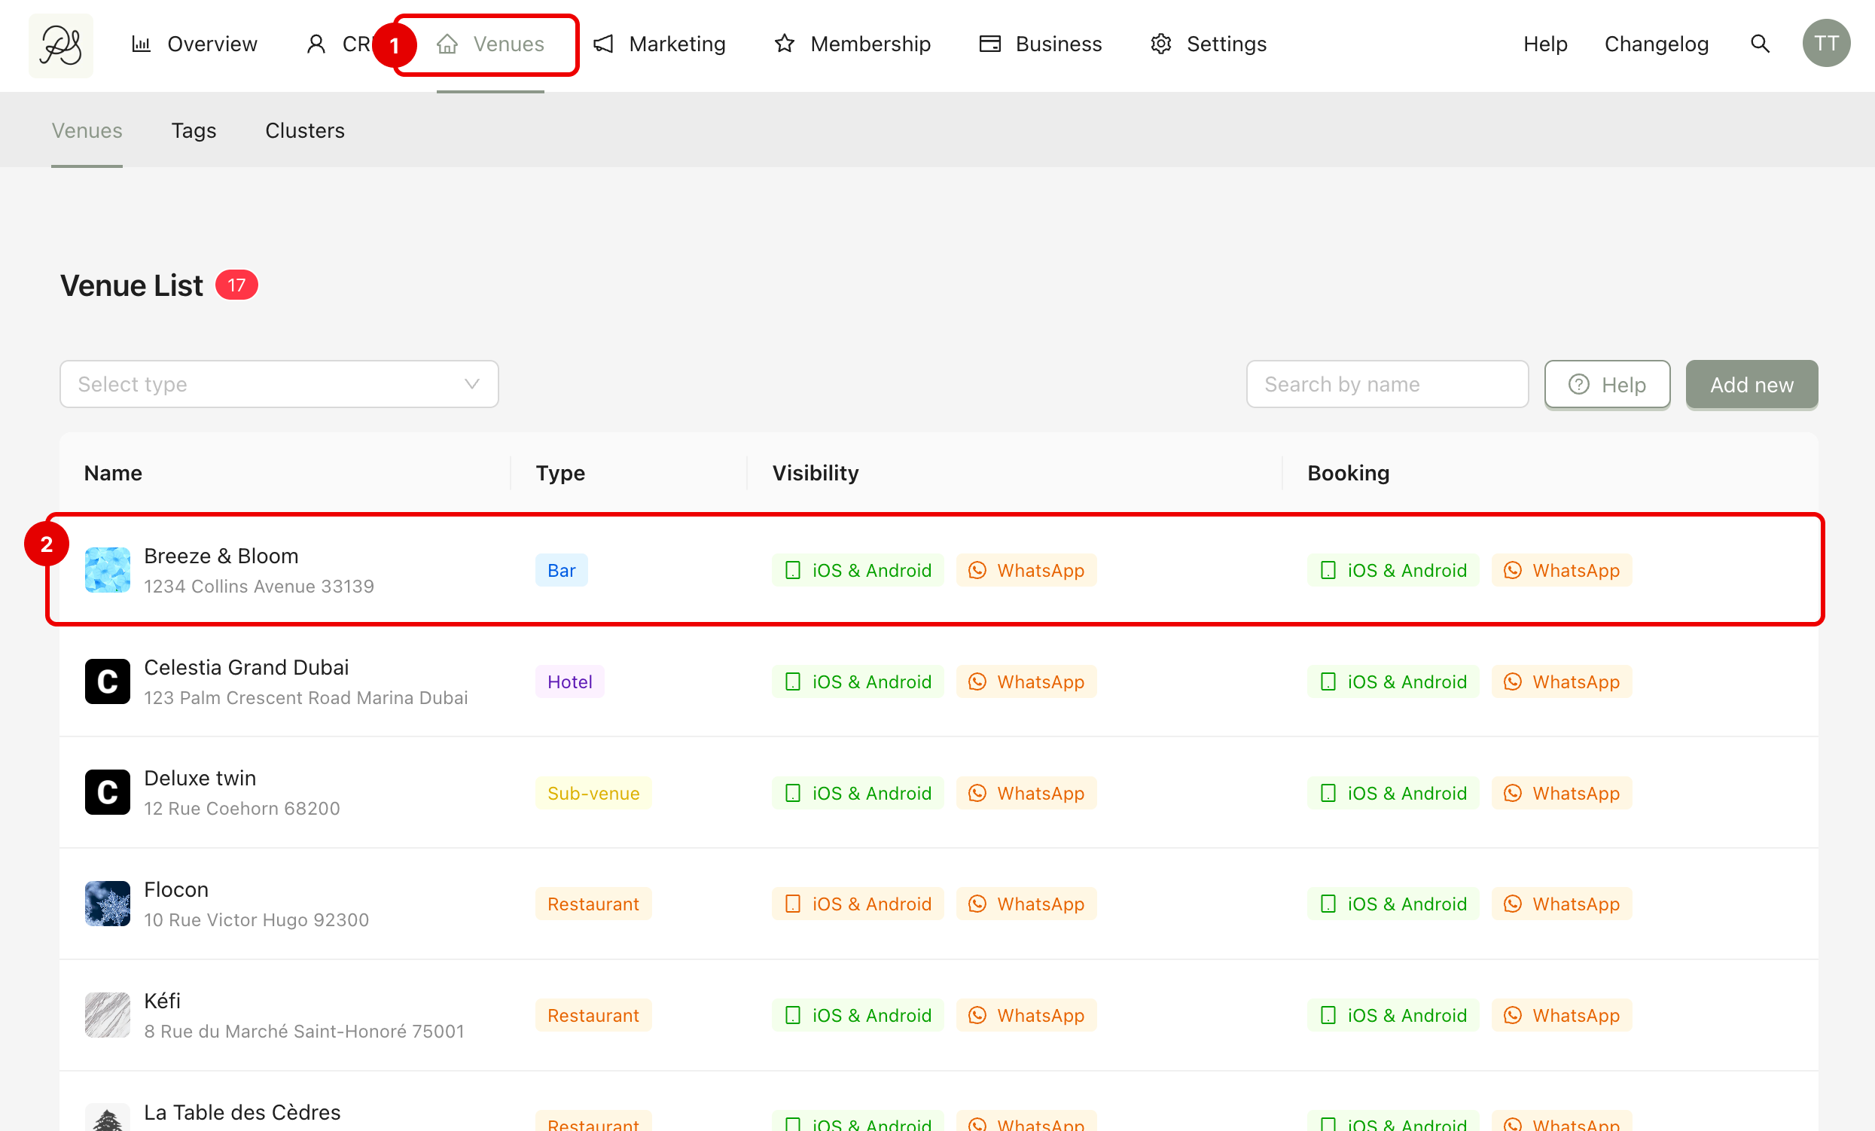Expand the Select type dropdown

tap(279, 384)
